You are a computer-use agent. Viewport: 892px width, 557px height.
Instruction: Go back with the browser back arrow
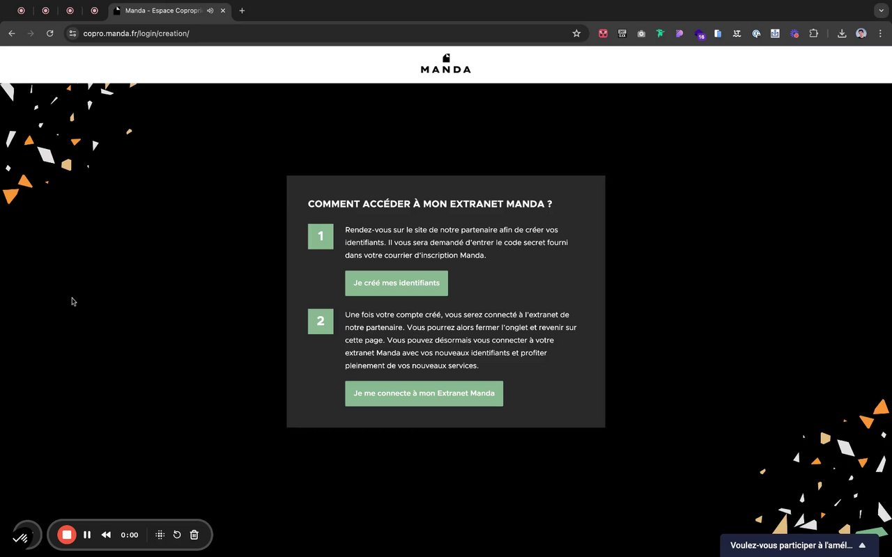pos(12,33)
